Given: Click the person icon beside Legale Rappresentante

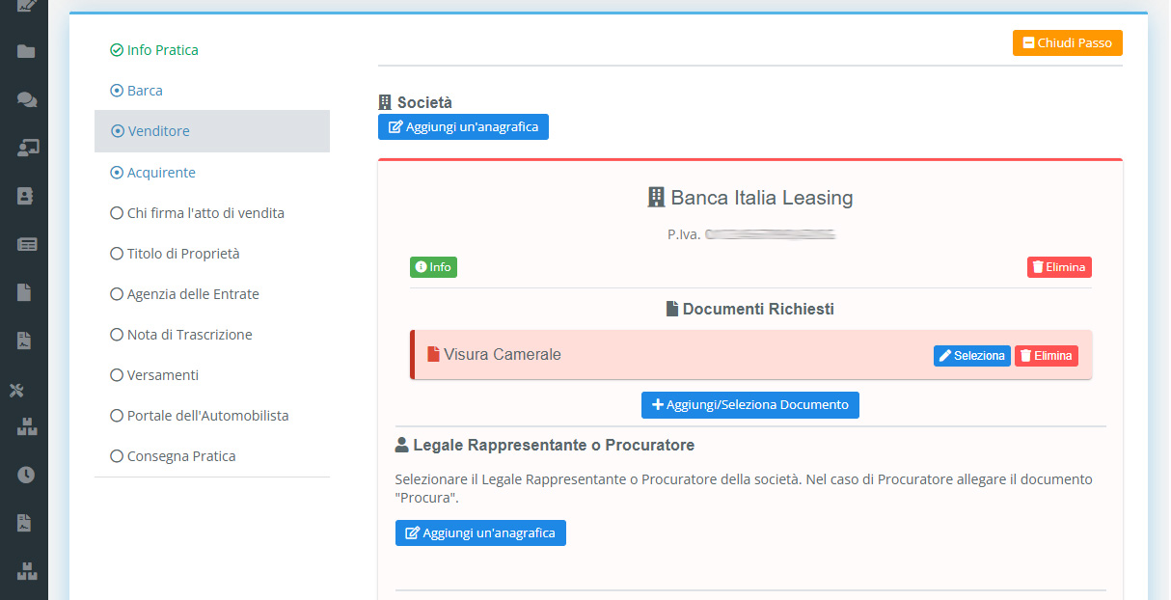Looking at the screenshot, I should click(x=402, y=445).
